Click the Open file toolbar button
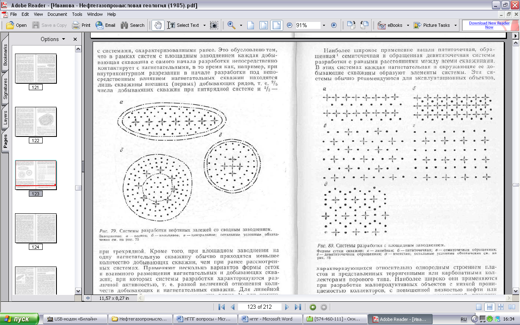 pos(17,25)
